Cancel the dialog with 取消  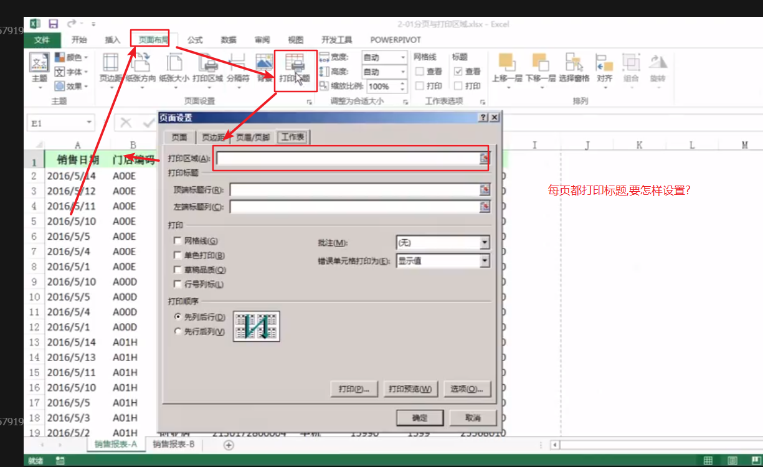point(473,418)
